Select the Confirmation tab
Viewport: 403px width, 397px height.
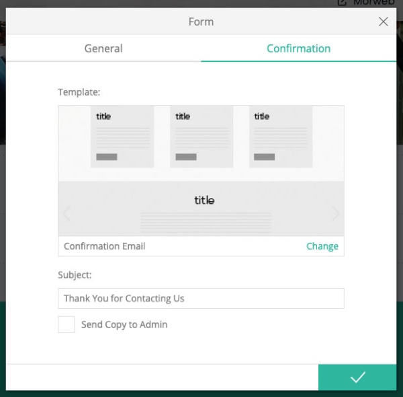[x=298, y=48]
